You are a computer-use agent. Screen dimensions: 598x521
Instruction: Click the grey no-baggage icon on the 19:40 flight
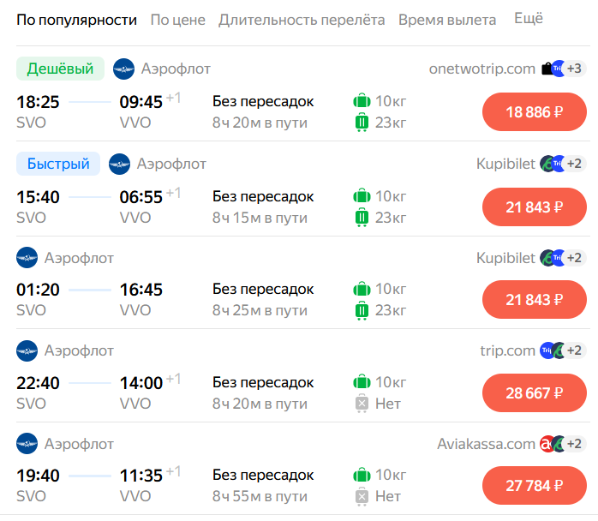(362, 496)
